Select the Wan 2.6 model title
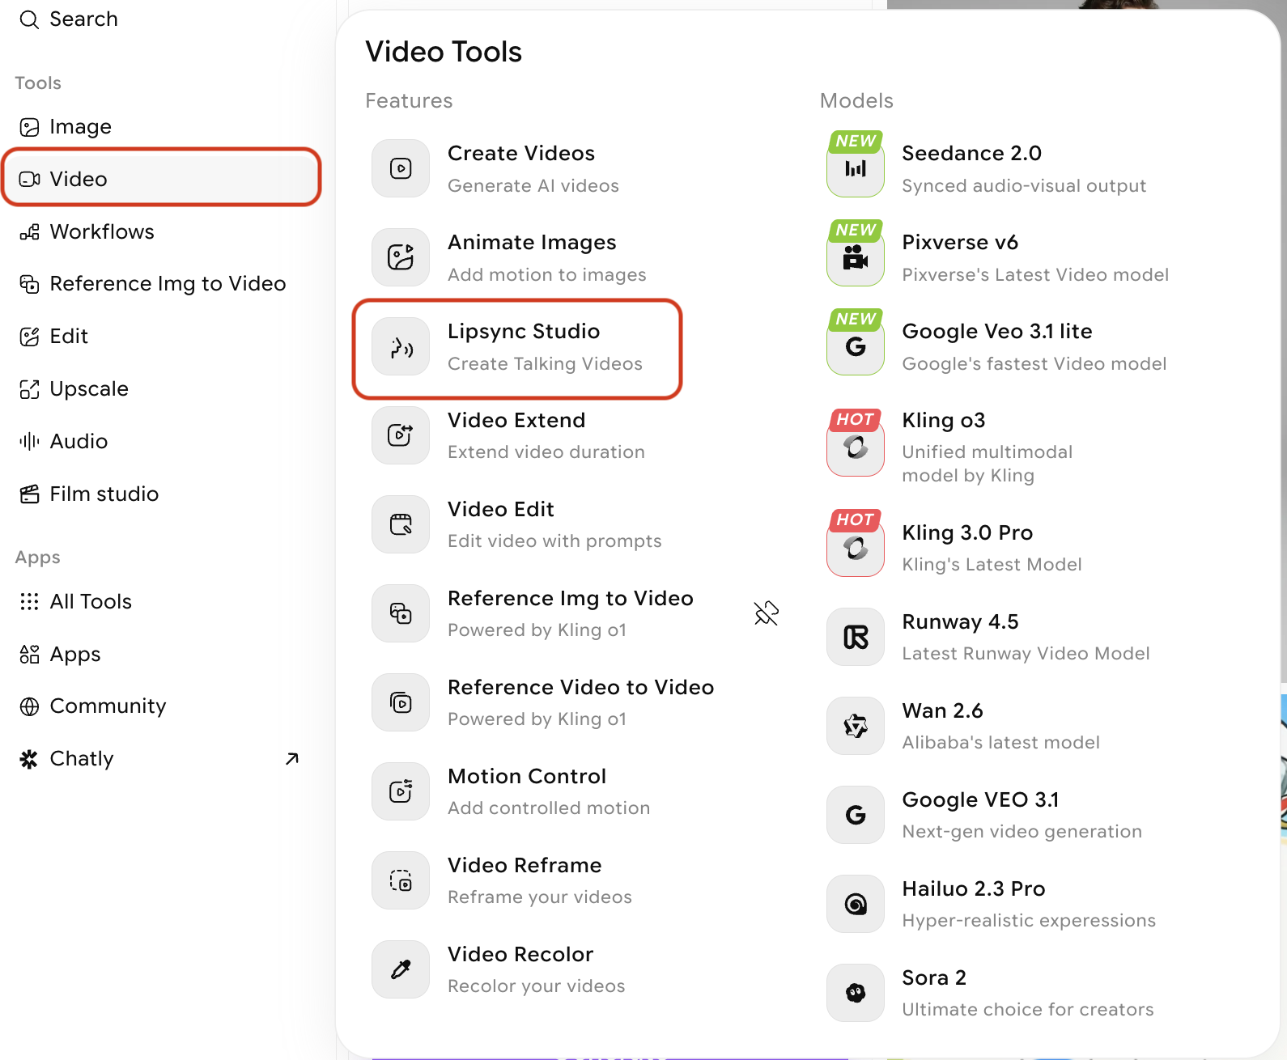 943,710
